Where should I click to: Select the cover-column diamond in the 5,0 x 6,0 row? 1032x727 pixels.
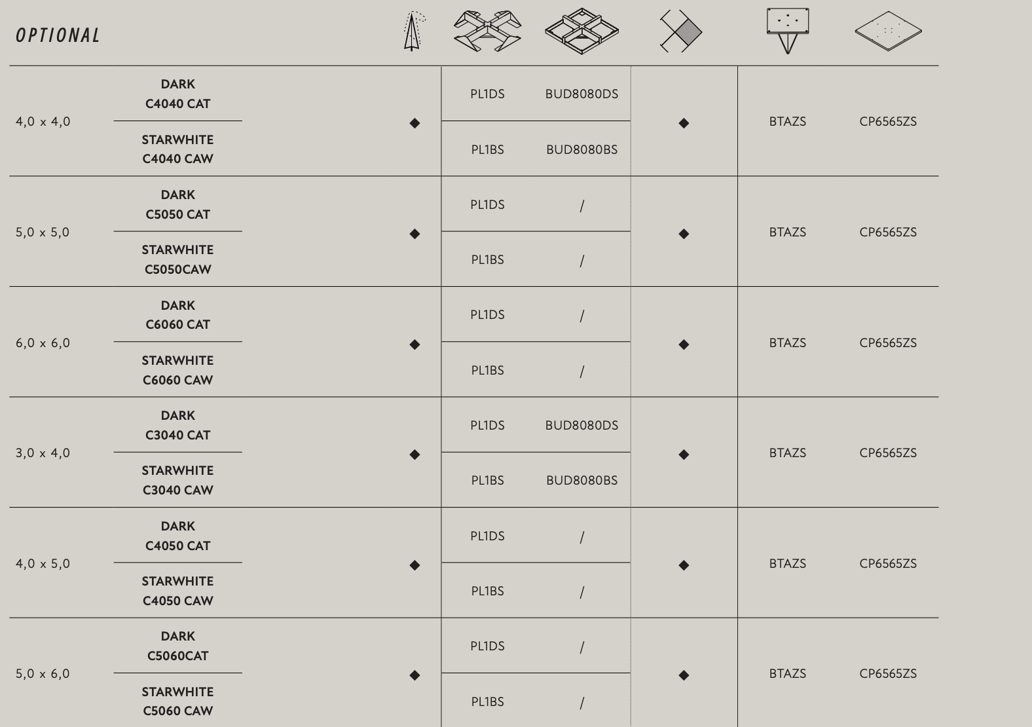point(415,675)
